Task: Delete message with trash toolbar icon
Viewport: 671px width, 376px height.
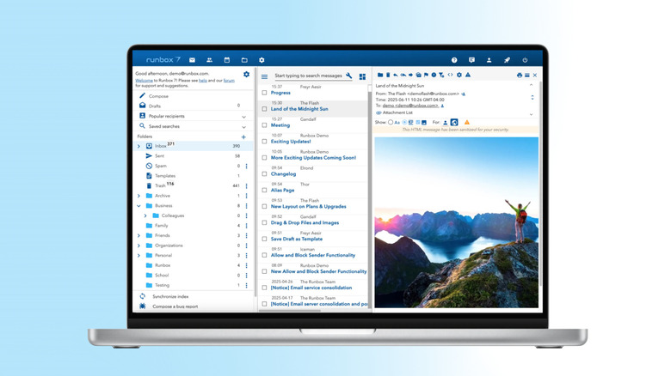Action: (x=388, y=75)
